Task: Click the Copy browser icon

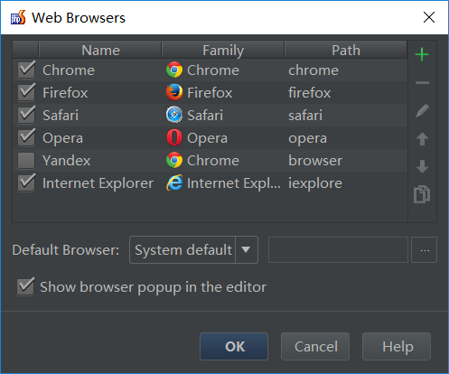Action: point(422,194)
